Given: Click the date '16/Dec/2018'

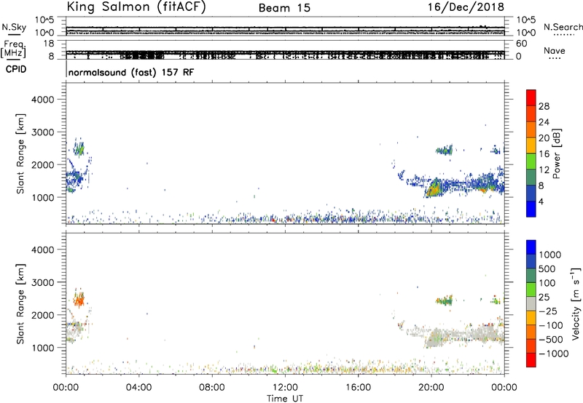Looking at the screenshot, I should [x=466, y=7].
